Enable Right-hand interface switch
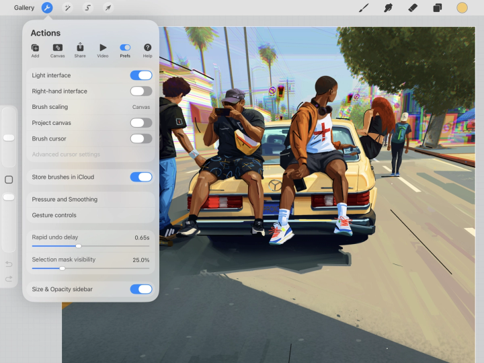Viewport: 484px width, 363px height. click(141, 91)
